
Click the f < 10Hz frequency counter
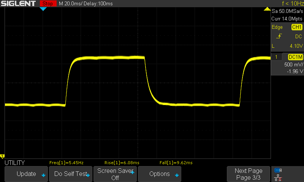point(293,3)
